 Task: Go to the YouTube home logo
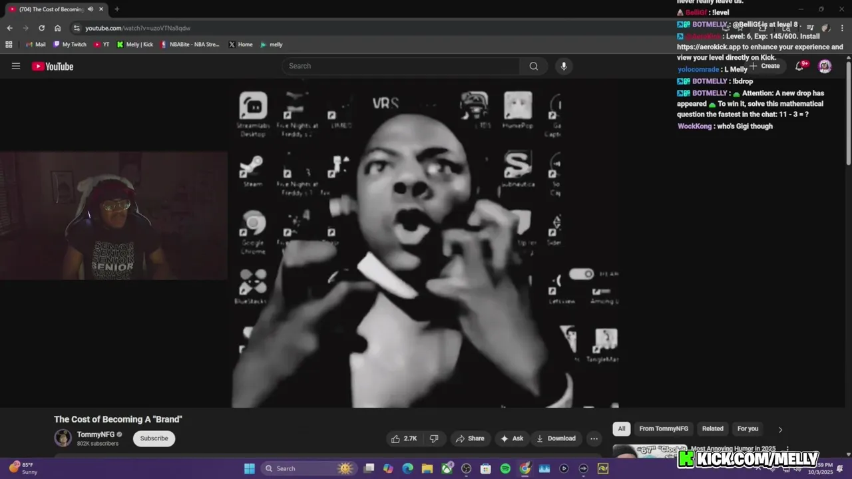click(53, 66)
